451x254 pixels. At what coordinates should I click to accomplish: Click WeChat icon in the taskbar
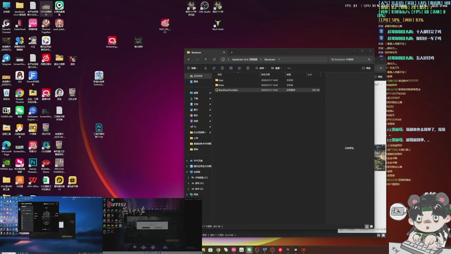coord(249,249)
